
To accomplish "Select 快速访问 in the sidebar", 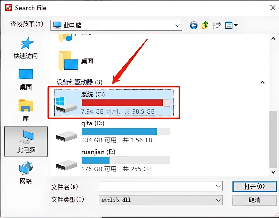I will 26,48.
